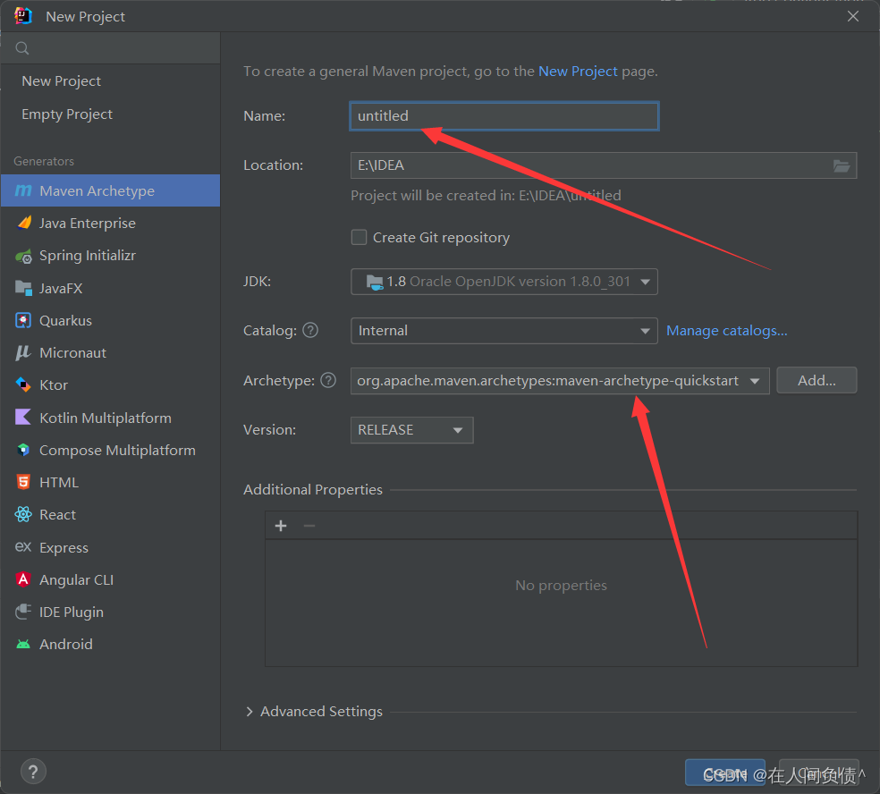Viewport: 880px width, 794px height.
Task: Open the Archetype dropdown list
Action: pyautogui.click(x=560, y=381)
